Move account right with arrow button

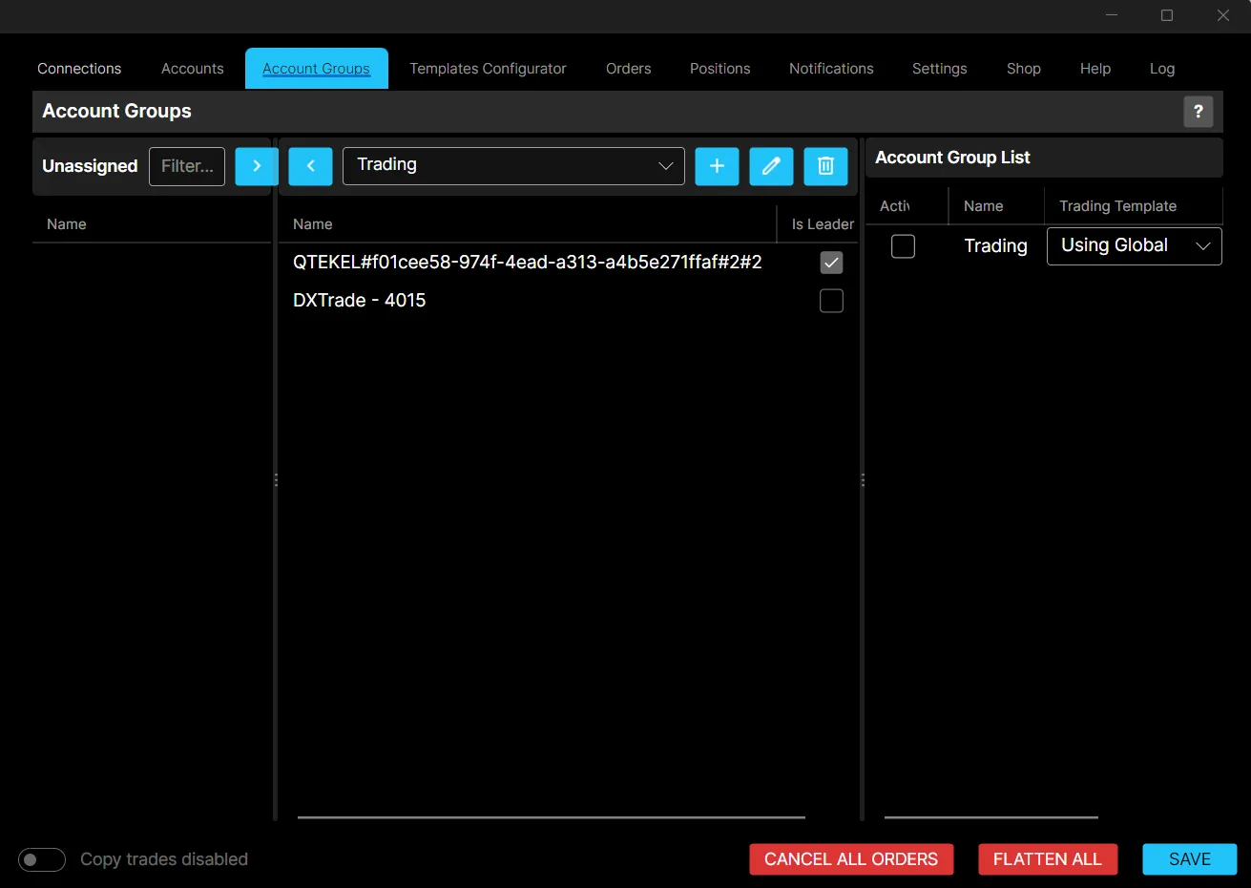[x=256, y=166]
